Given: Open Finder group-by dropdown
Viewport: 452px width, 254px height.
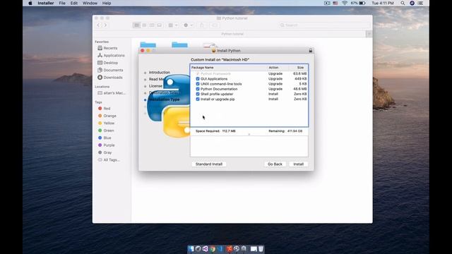Looking at the screenshot, I should click(173, 25).
